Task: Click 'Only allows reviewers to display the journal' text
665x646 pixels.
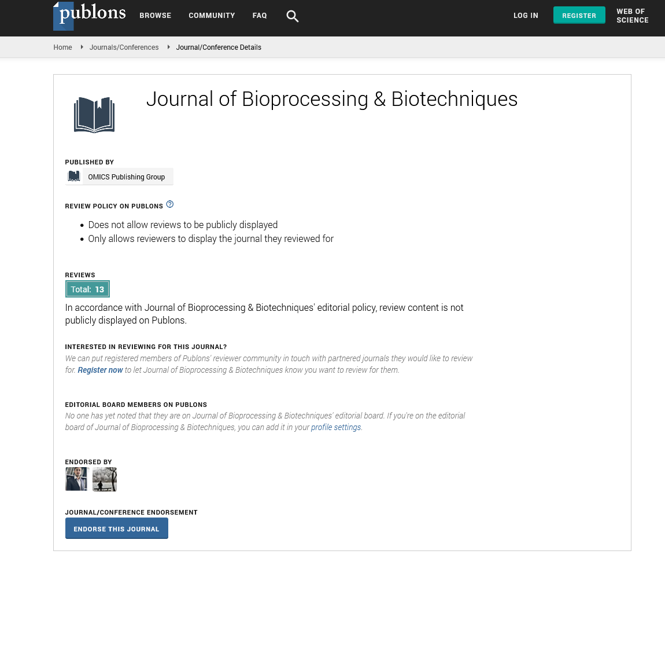Action: pos(211,239)
